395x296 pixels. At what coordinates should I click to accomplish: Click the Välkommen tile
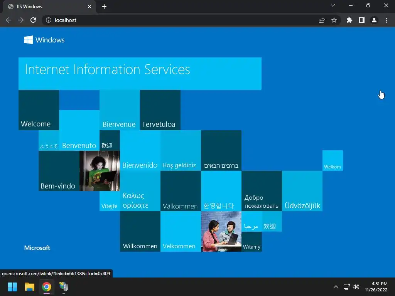pyautogui.click(x=181, y=191)
